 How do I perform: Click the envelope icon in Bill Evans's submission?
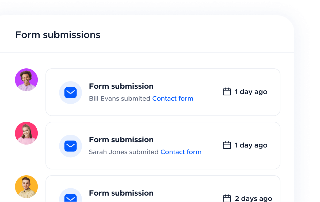(x=71, y=92)
